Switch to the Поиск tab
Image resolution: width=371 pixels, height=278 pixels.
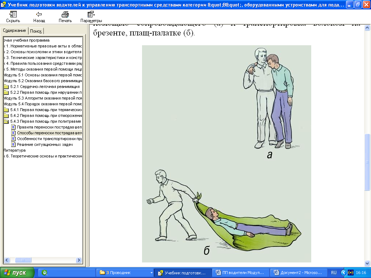[36, 31]
